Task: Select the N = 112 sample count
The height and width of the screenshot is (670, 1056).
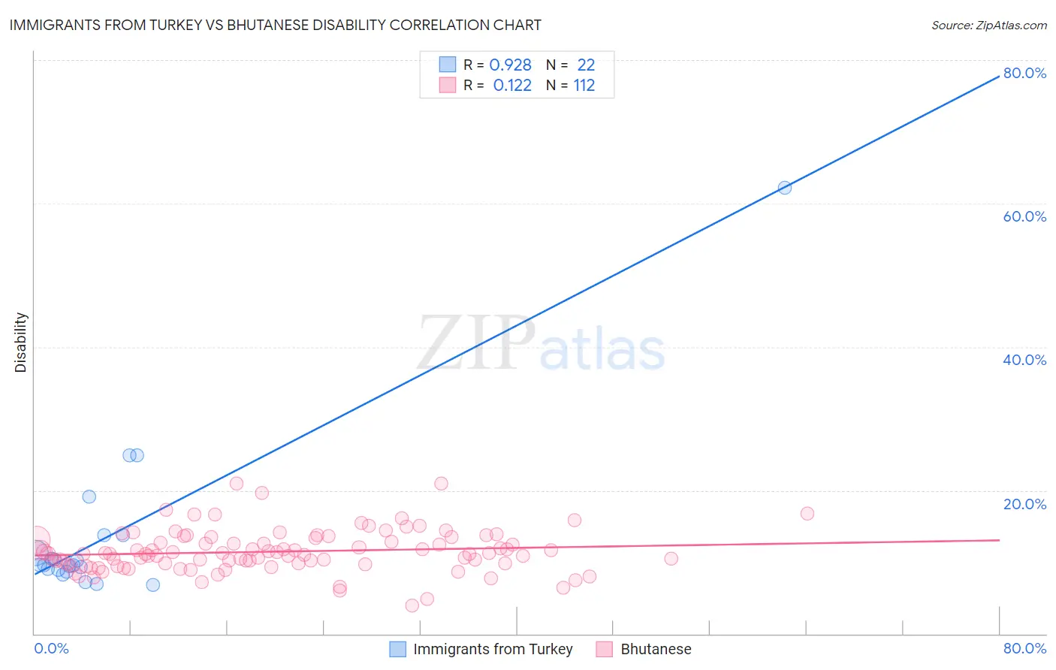Action: tap(570, 85)
